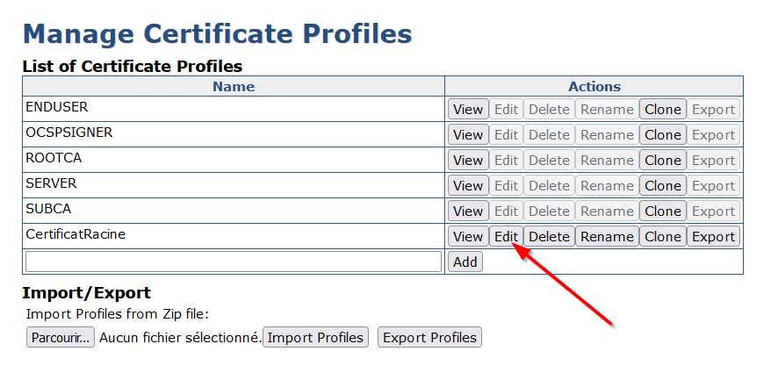Screen dimensions: 778x380
Task: View the OCSPSIGNER profile
Action: tap(468, 135)
